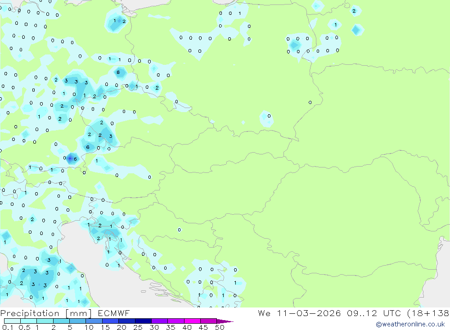Click the 20–25 mm dark blue legend box
This screenshot has width=450, height=330.
click(x=127, y=321)
